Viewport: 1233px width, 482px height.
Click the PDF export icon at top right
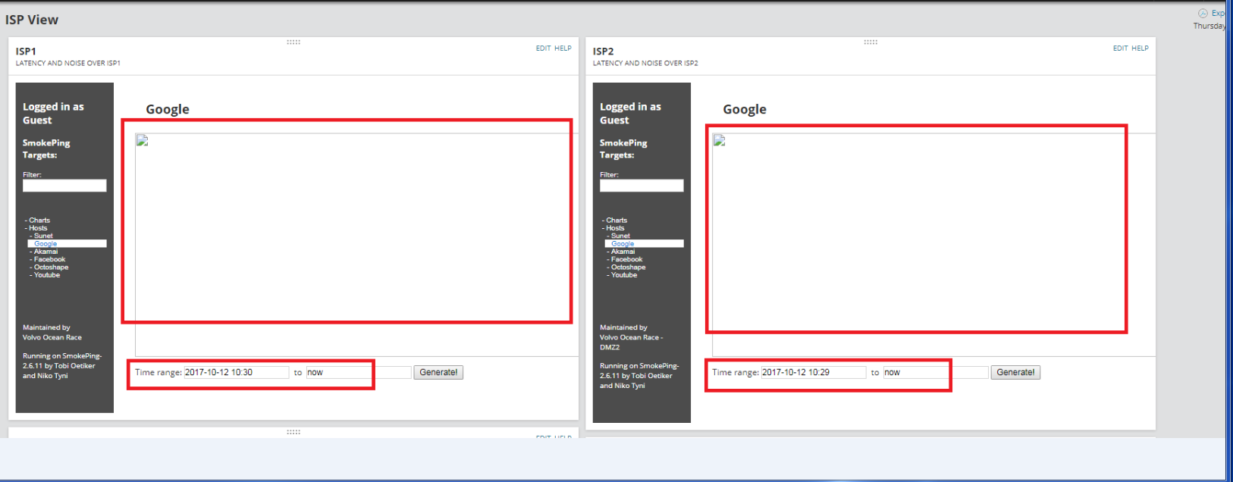(x=1203, y=13)
